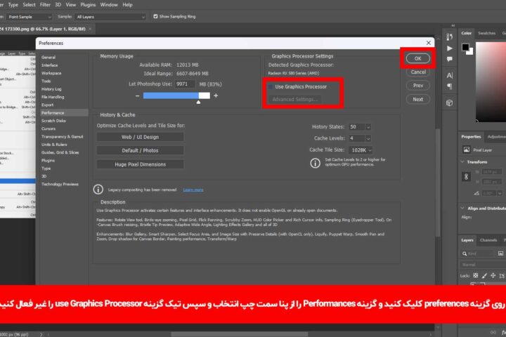This screenshot has width=506, height=337.
Task: Open the Cache Levels dropdown arrow
Action: [368, 138]
